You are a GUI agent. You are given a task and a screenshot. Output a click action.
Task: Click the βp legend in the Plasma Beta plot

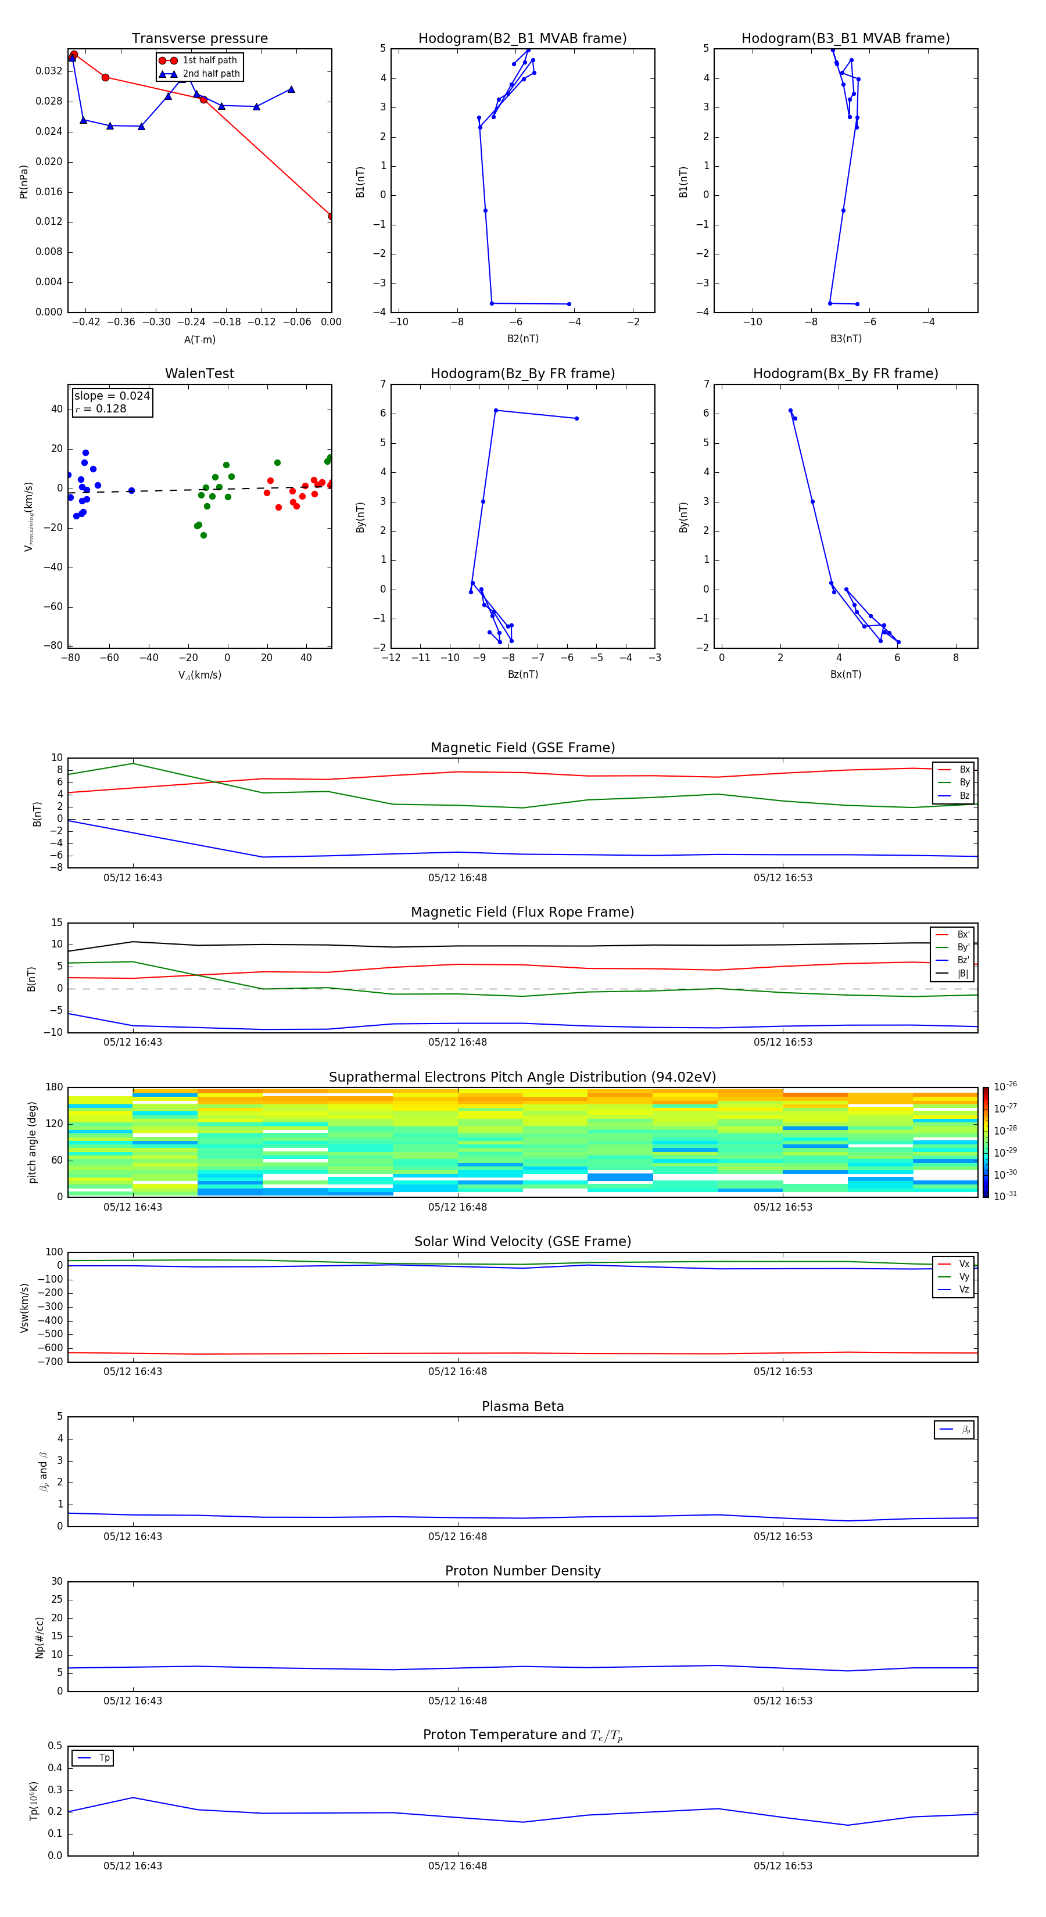[x=954, y=1430]
